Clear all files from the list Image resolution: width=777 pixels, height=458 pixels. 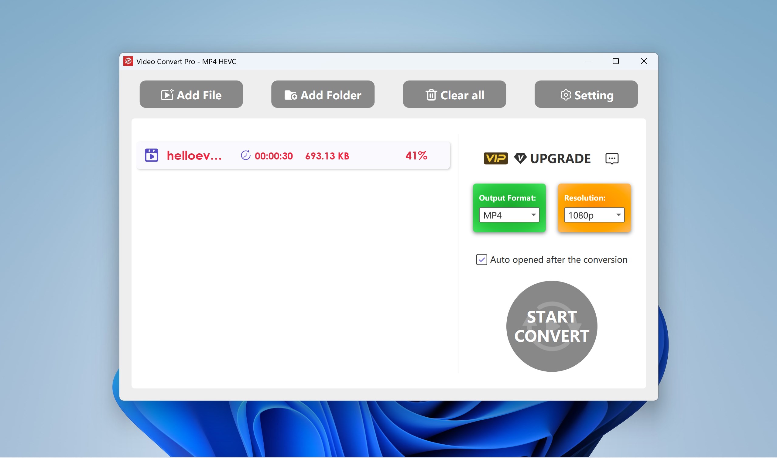pos(454,94)
